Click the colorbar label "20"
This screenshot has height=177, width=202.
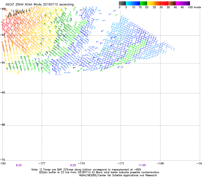pos(147,7)
